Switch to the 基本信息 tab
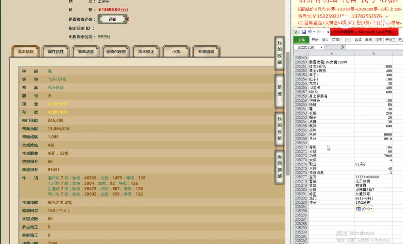Viewport: 403px width, 244px height. [x=26, y=52]
